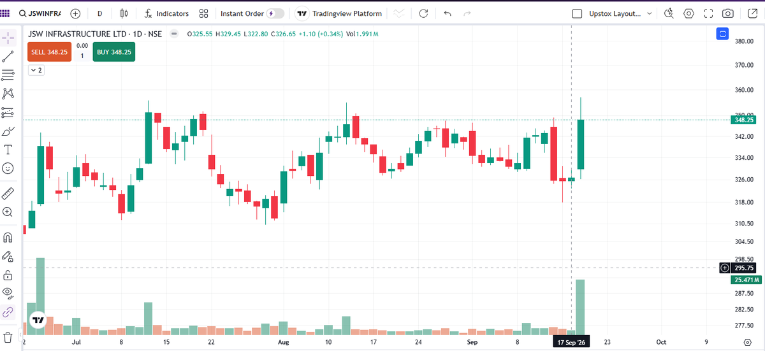Click the Oct label on time axis
Screen dimensions: 765x351
click(x=661, y=342)
